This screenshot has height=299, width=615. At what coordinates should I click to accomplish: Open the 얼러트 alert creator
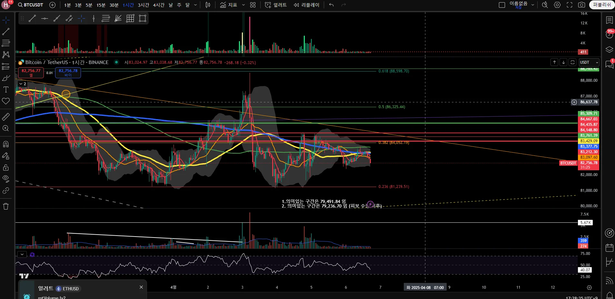tap(276, 5)
